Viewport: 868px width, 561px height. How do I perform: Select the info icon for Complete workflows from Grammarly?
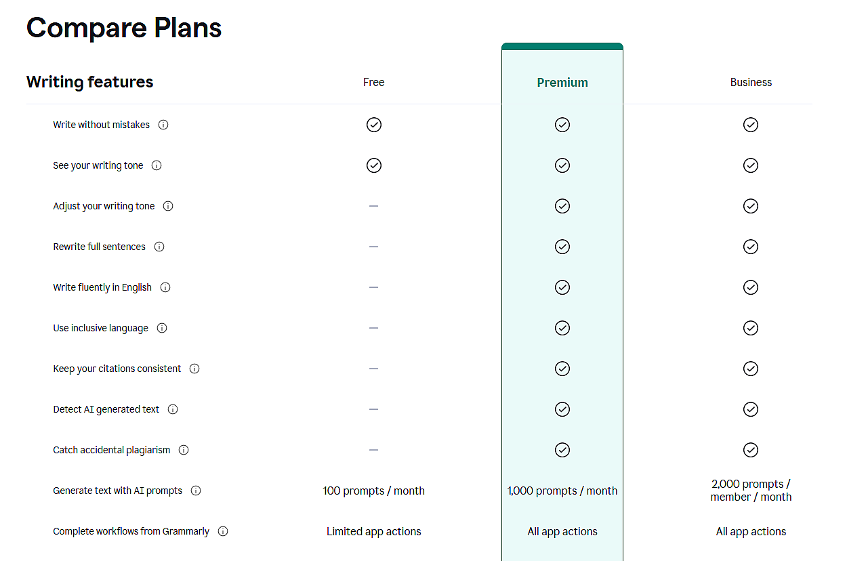coord(223,531)
